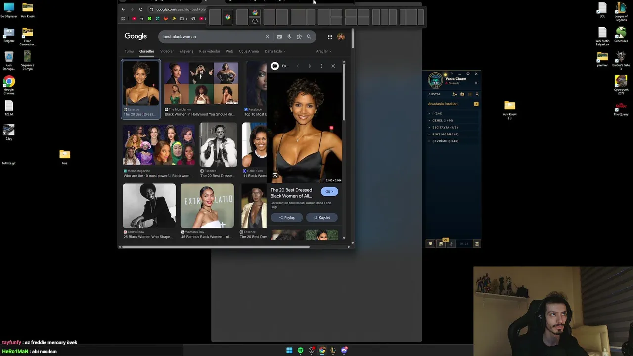Add a friend in League social panel
The height and width of the screenshot is (356, 633).
[x=455, y=94]
